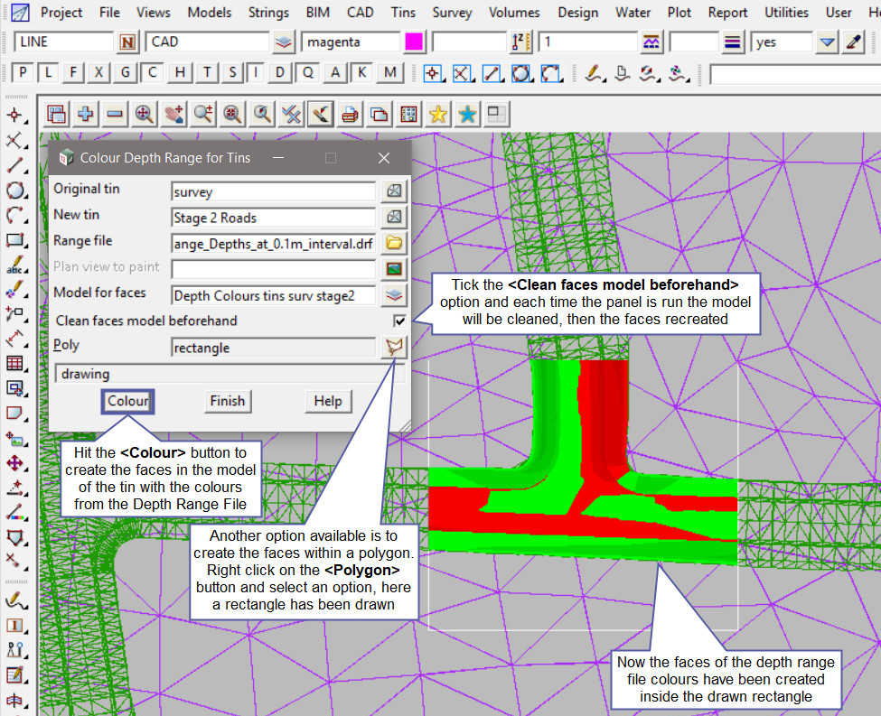
Task: Tick the Clean faces model beforehand checkbox
Action: pyautogui.click(x=399, y=321)
